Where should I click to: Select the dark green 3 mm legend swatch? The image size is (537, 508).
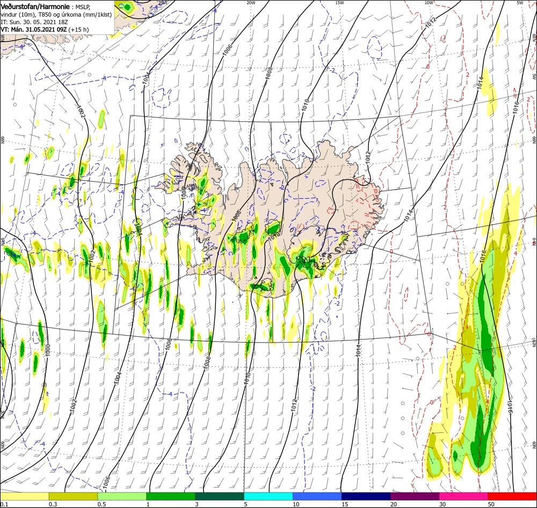coord(220,496)
